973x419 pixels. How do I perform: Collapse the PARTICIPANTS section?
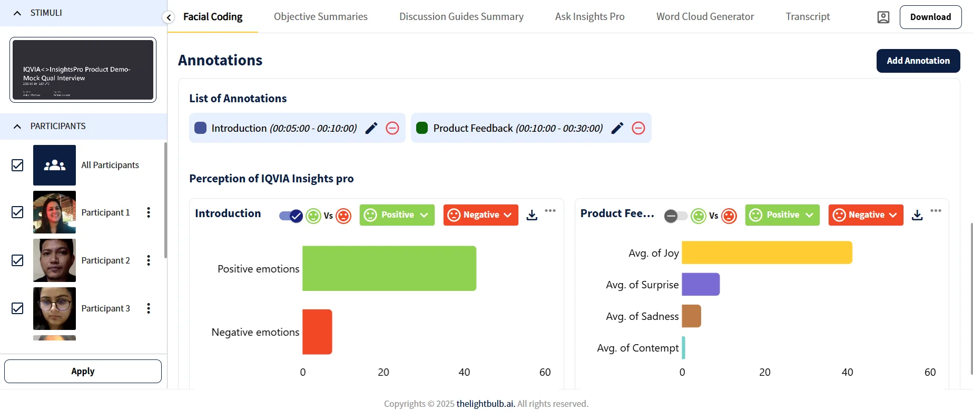pyautogui.click(x=17, y=126)
